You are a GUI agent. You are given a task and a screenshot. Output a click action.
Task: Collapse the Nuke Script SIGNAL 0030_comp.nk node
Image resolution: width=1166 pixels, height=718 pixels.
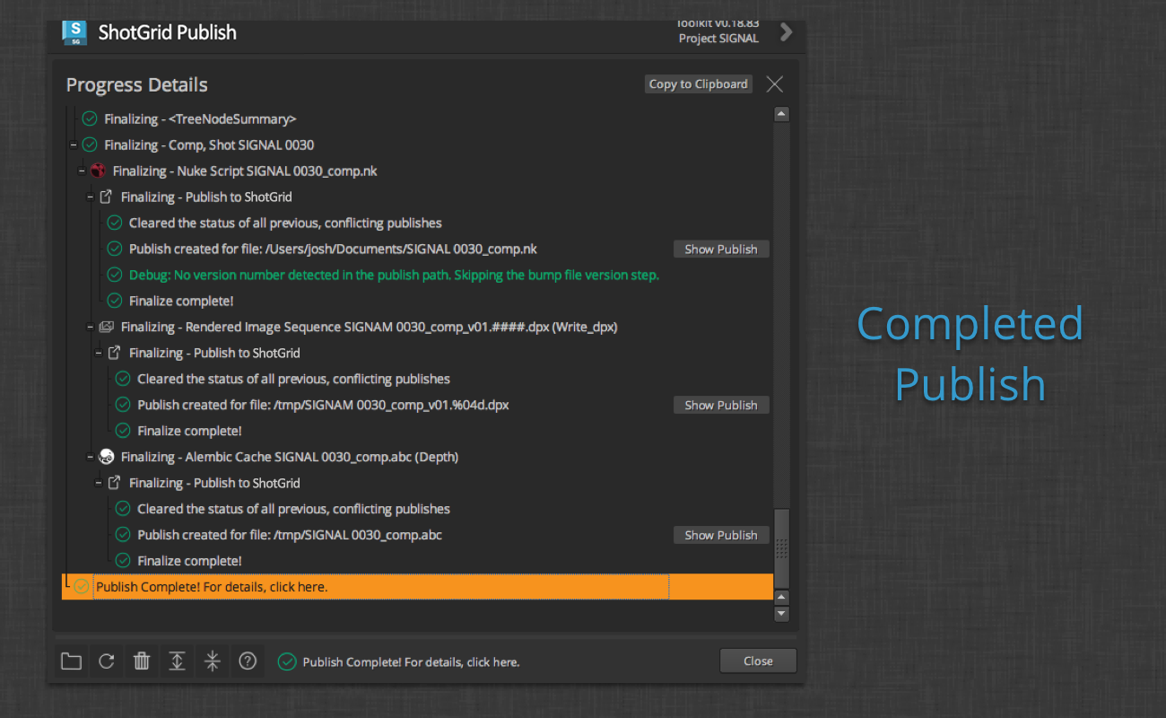point(82,171)
